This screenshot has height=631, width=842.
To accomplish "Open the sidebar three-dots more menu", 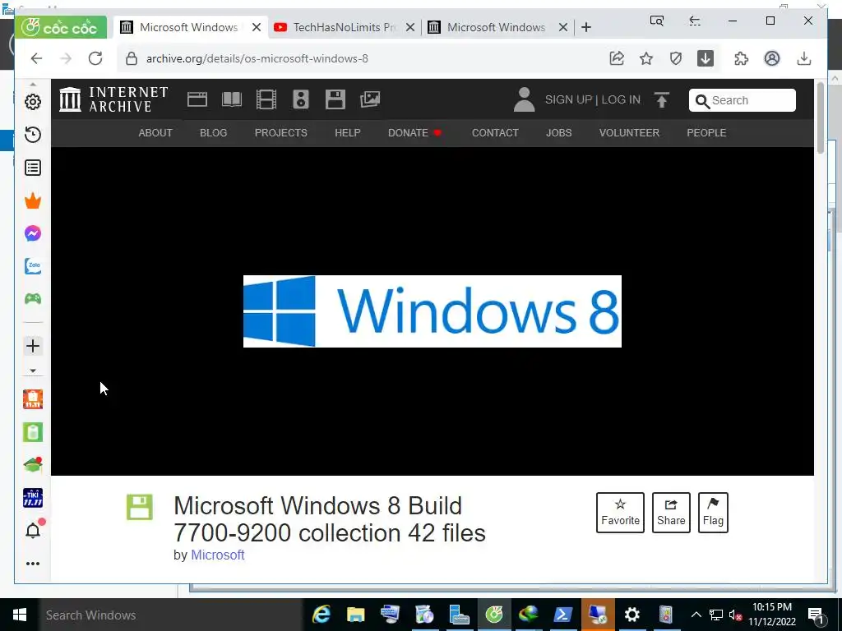I will pyautogui.click(x=33, y=564).
